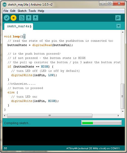
Task: Click '// is the push button pressed?' comment
Action: click(x=34, y=54)
